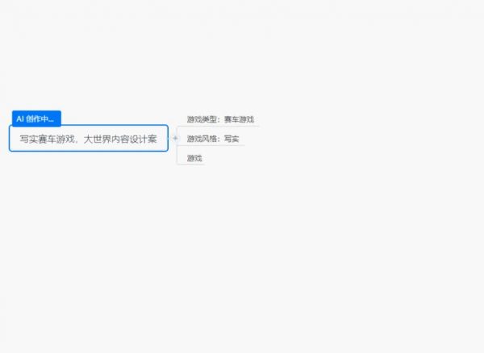Click the underline beneath 游戏风格：写实
The width and height of the screenshot is (484, 353).
pyautogui.click(x=211, y=146)
